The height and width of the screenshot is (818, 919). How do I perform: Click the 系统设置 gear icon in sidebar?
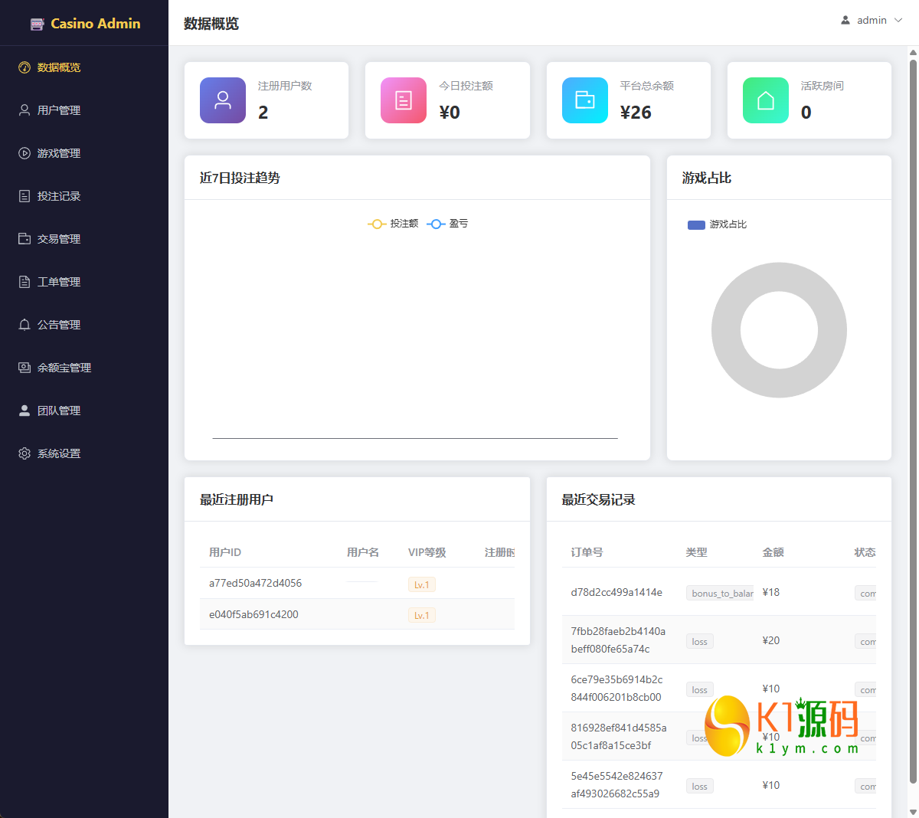25,453
